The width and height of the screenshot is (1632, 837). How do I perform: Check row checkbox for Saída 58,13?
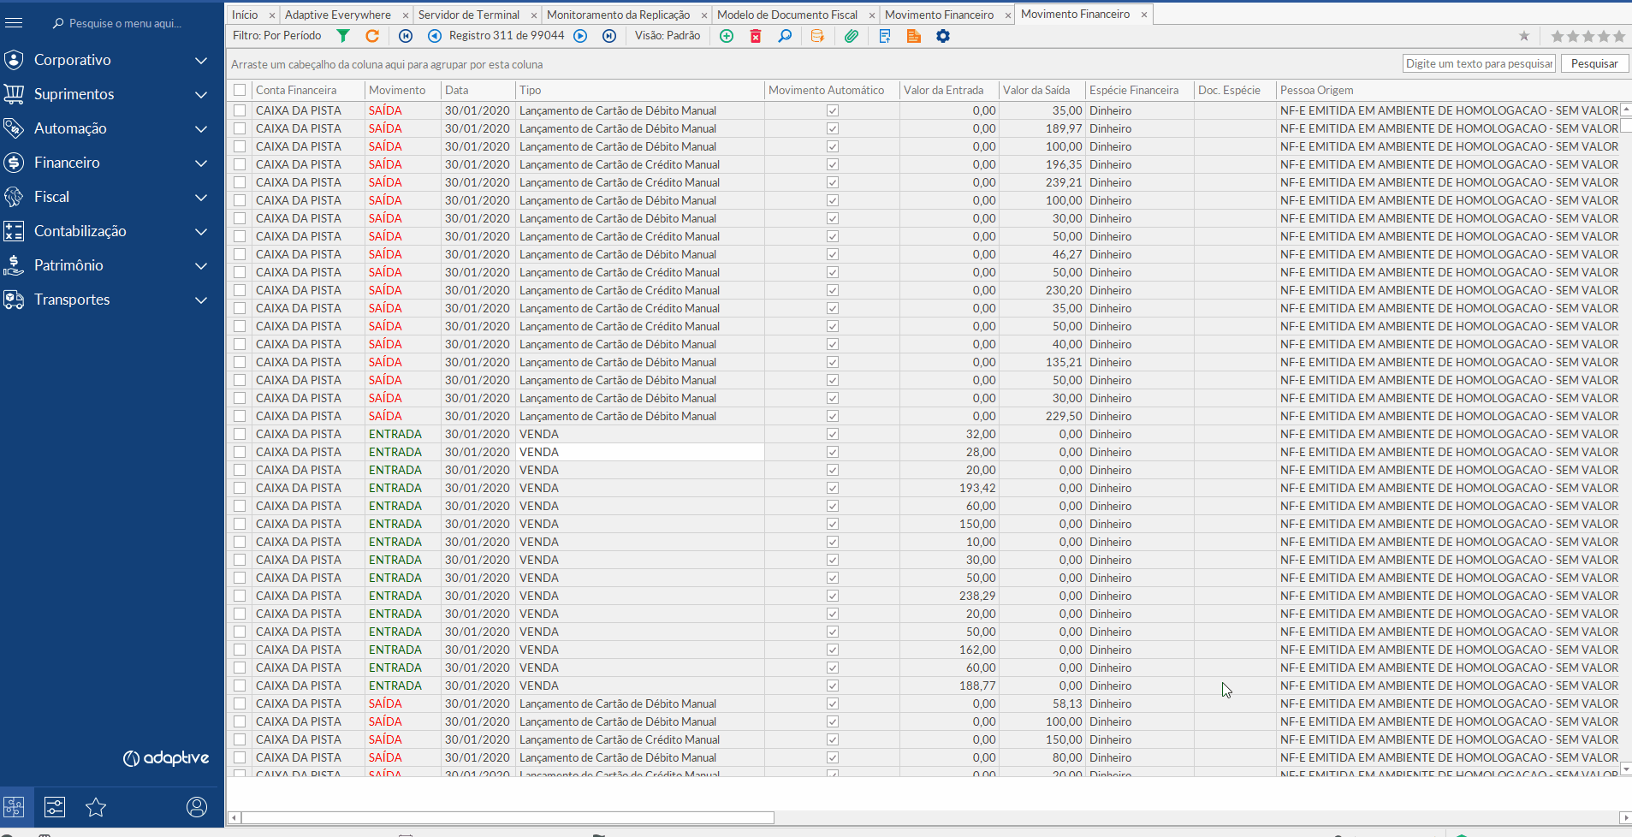click(240, 703)
